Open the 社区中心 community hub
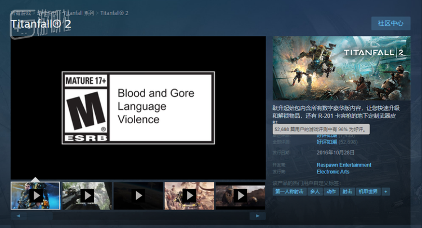The image size is (422, 228). tap(390, 24)
